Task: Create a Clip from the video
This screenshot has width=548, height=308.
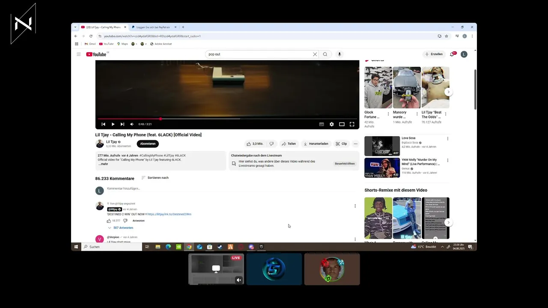Action: [x=341, y=144]
